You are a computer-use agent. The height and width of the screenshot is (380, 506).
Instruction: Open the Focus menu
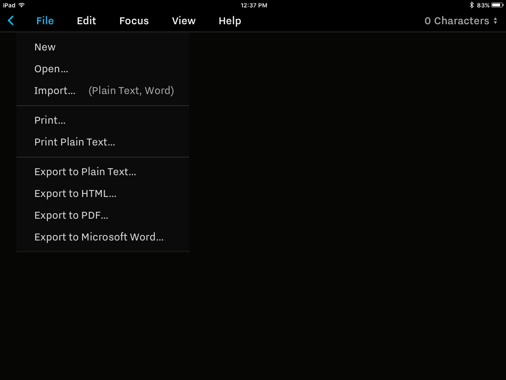[134, 21]
